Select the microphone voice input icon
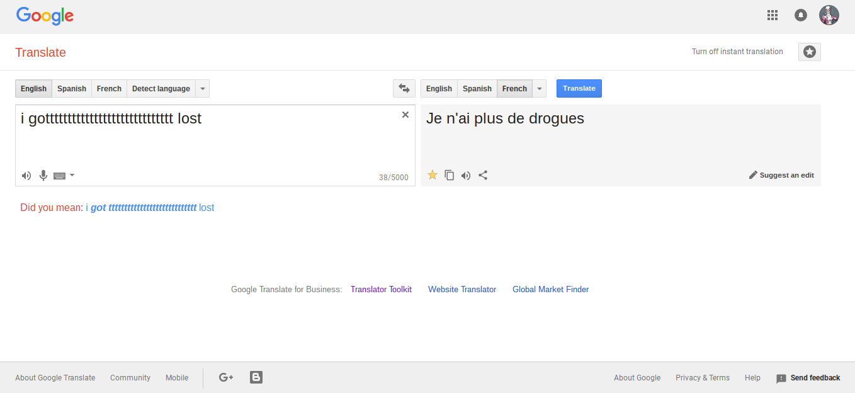855x393 pixels. tap(43, 175)
